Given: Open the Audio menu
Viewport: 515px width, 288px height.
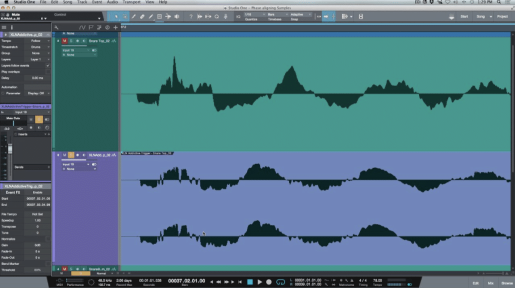Looking at the screenshot, I should pyautogui.click(x=112, y=2).
